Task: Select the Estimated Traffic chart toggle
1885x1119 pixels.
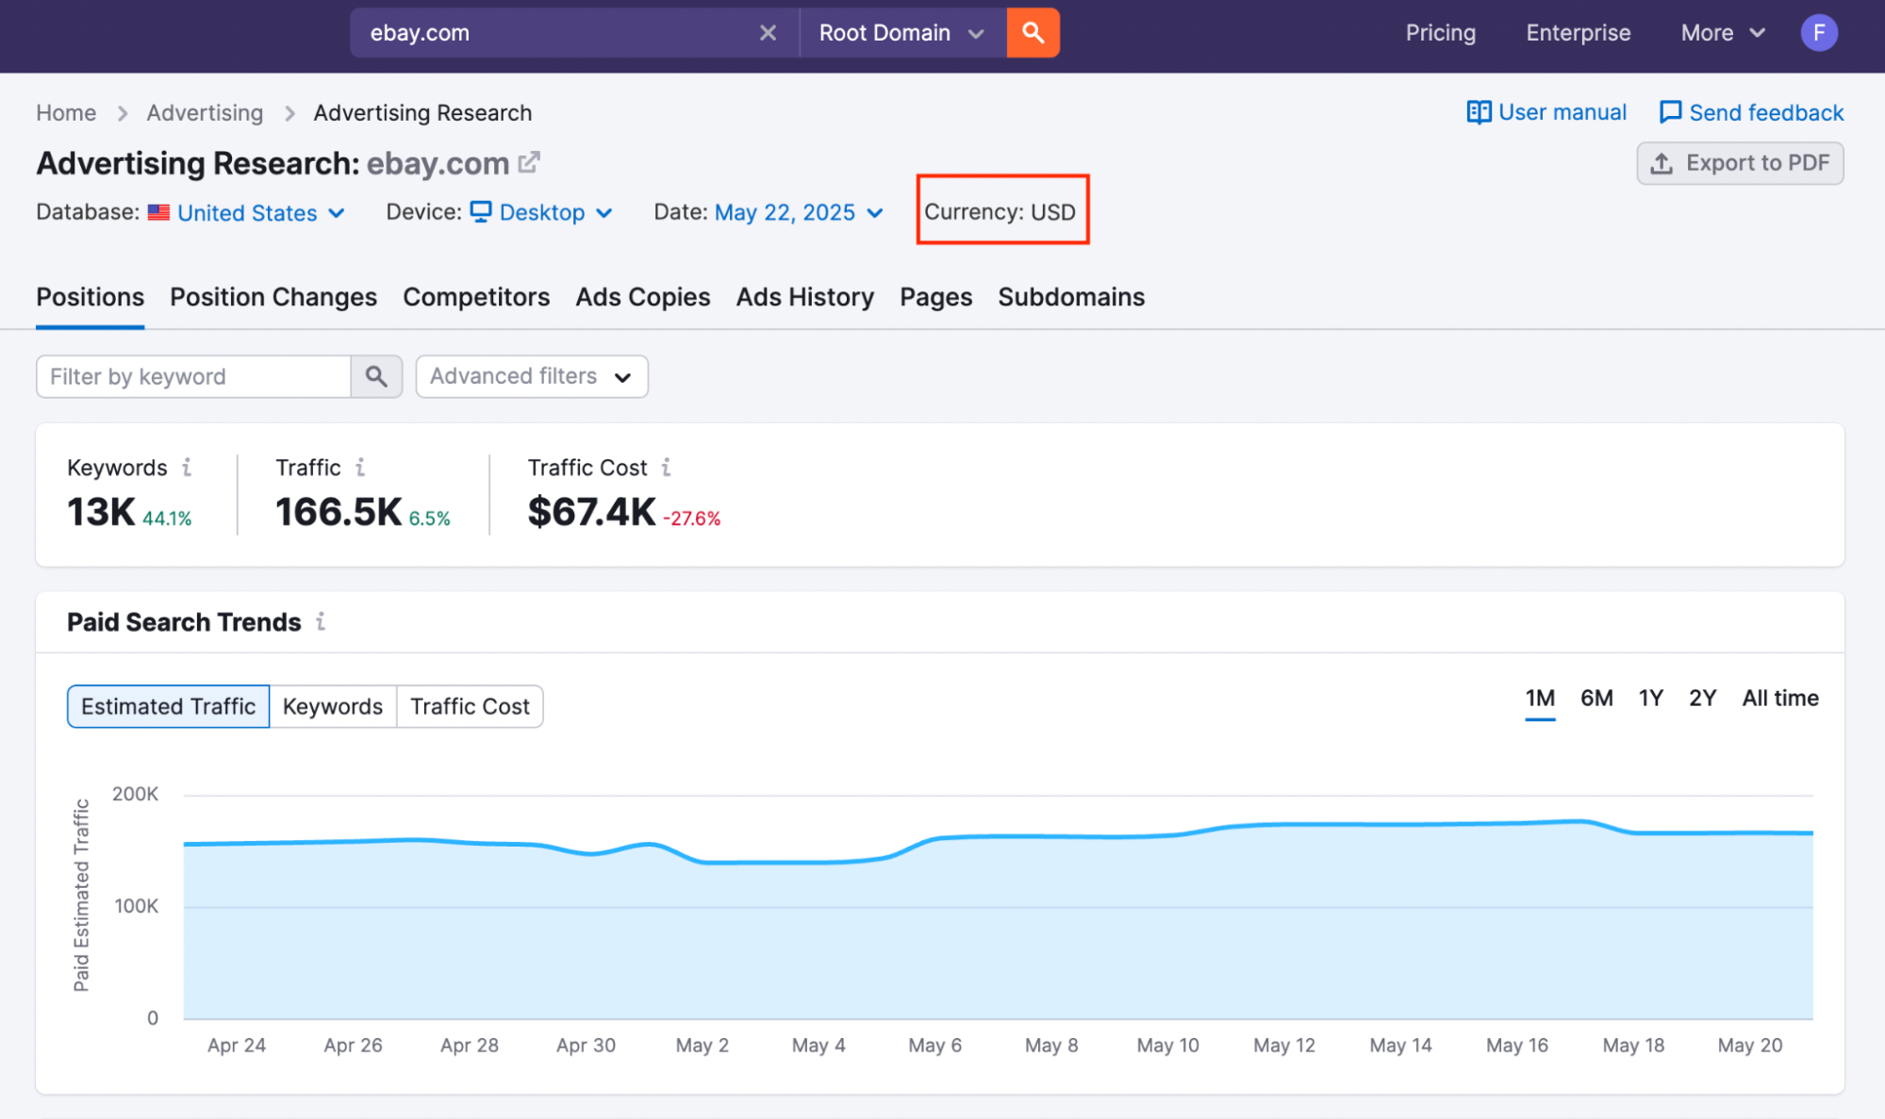Action: (x=168, y=706)
